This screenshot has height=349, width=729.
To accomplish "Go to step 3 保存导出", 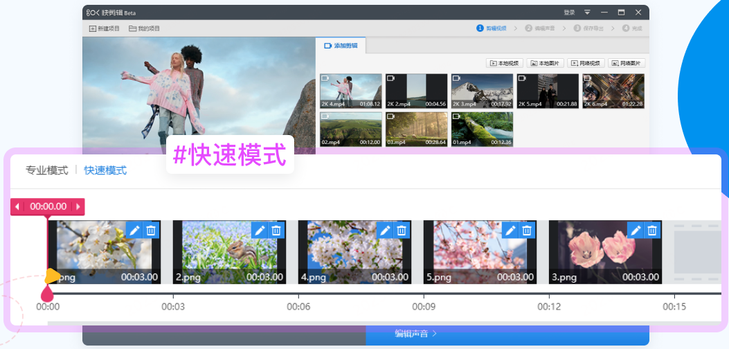I will (x=588, y=28).
